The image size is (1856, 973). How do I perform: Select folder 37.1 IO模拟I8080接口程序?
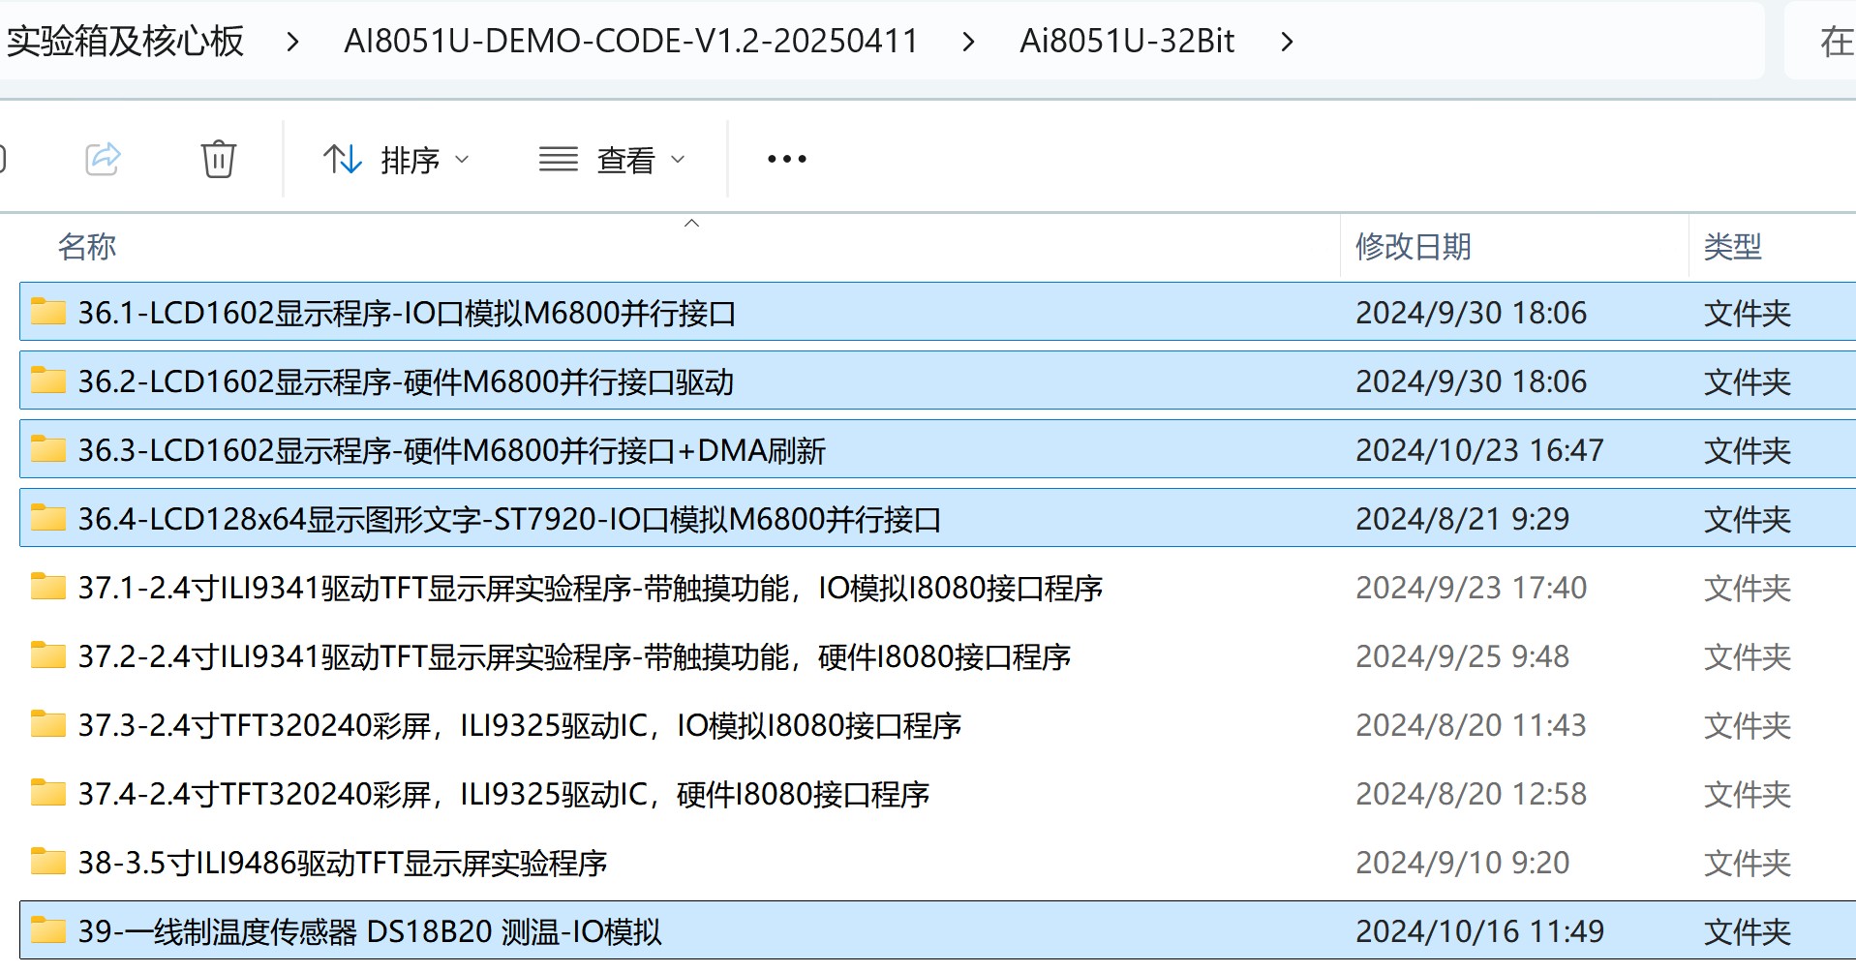tap(937, 587)
